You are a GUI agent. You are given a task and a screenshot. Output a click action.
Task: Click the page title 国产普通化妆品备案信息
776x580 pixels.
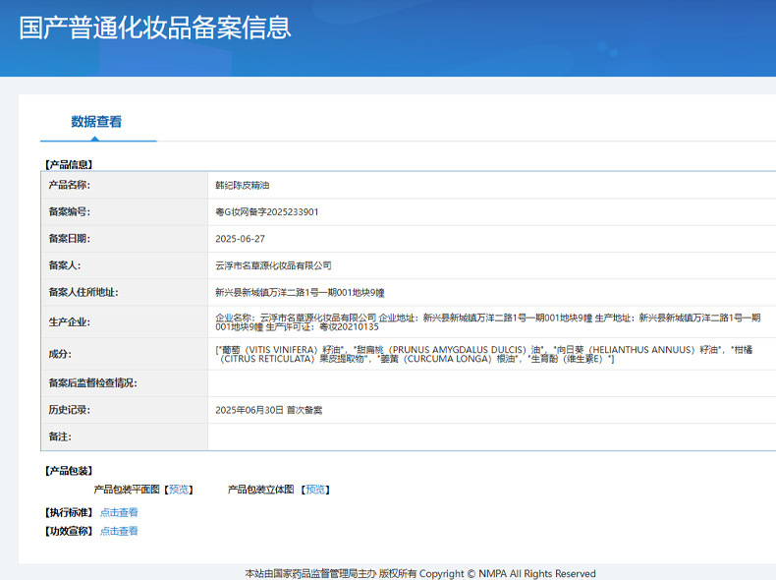click(155, 27)
